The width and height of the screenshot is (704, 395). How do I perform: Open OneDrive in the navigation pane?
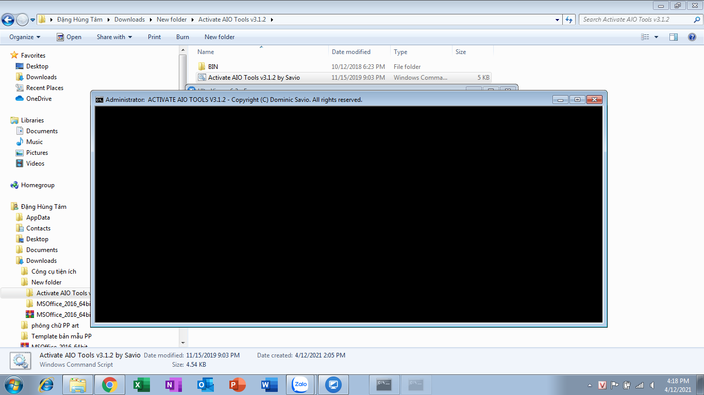[39, 99]
